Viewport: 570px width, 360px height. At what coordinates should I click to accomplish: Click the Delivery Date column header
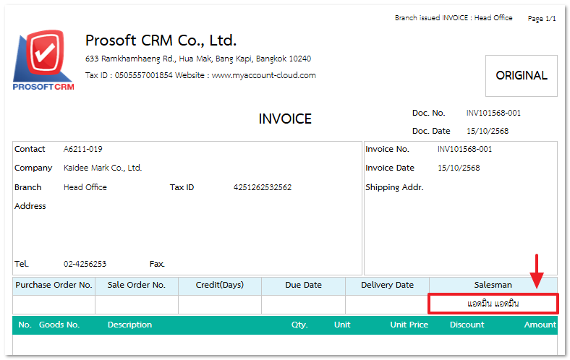coord(387,285)
